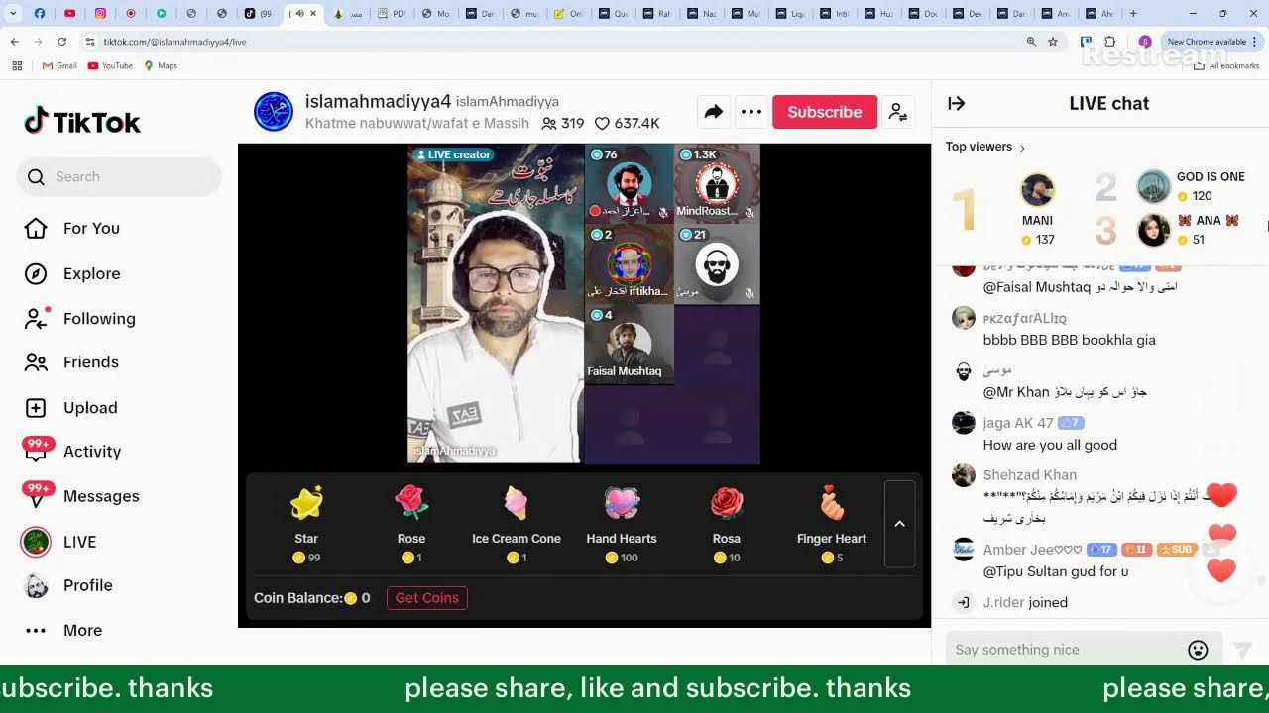Image resolution: width=1269 pixels, height=713 pixels.
Task: Click the follow person icon
Action: pos(898,112)
